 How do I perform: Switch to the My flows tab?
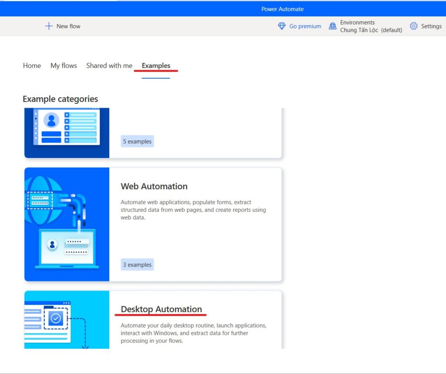click(x=64, y=65)
